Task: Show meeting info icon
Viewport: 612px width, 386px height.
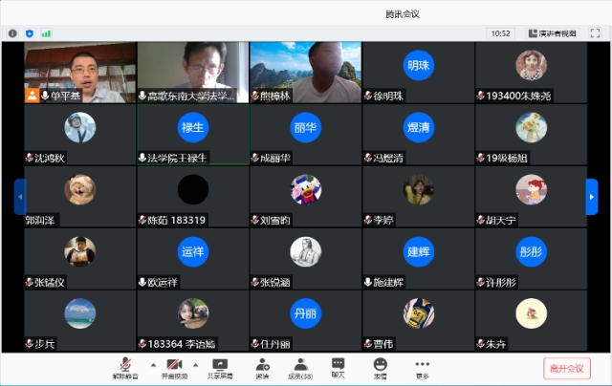Action: [x=12, y=32]
